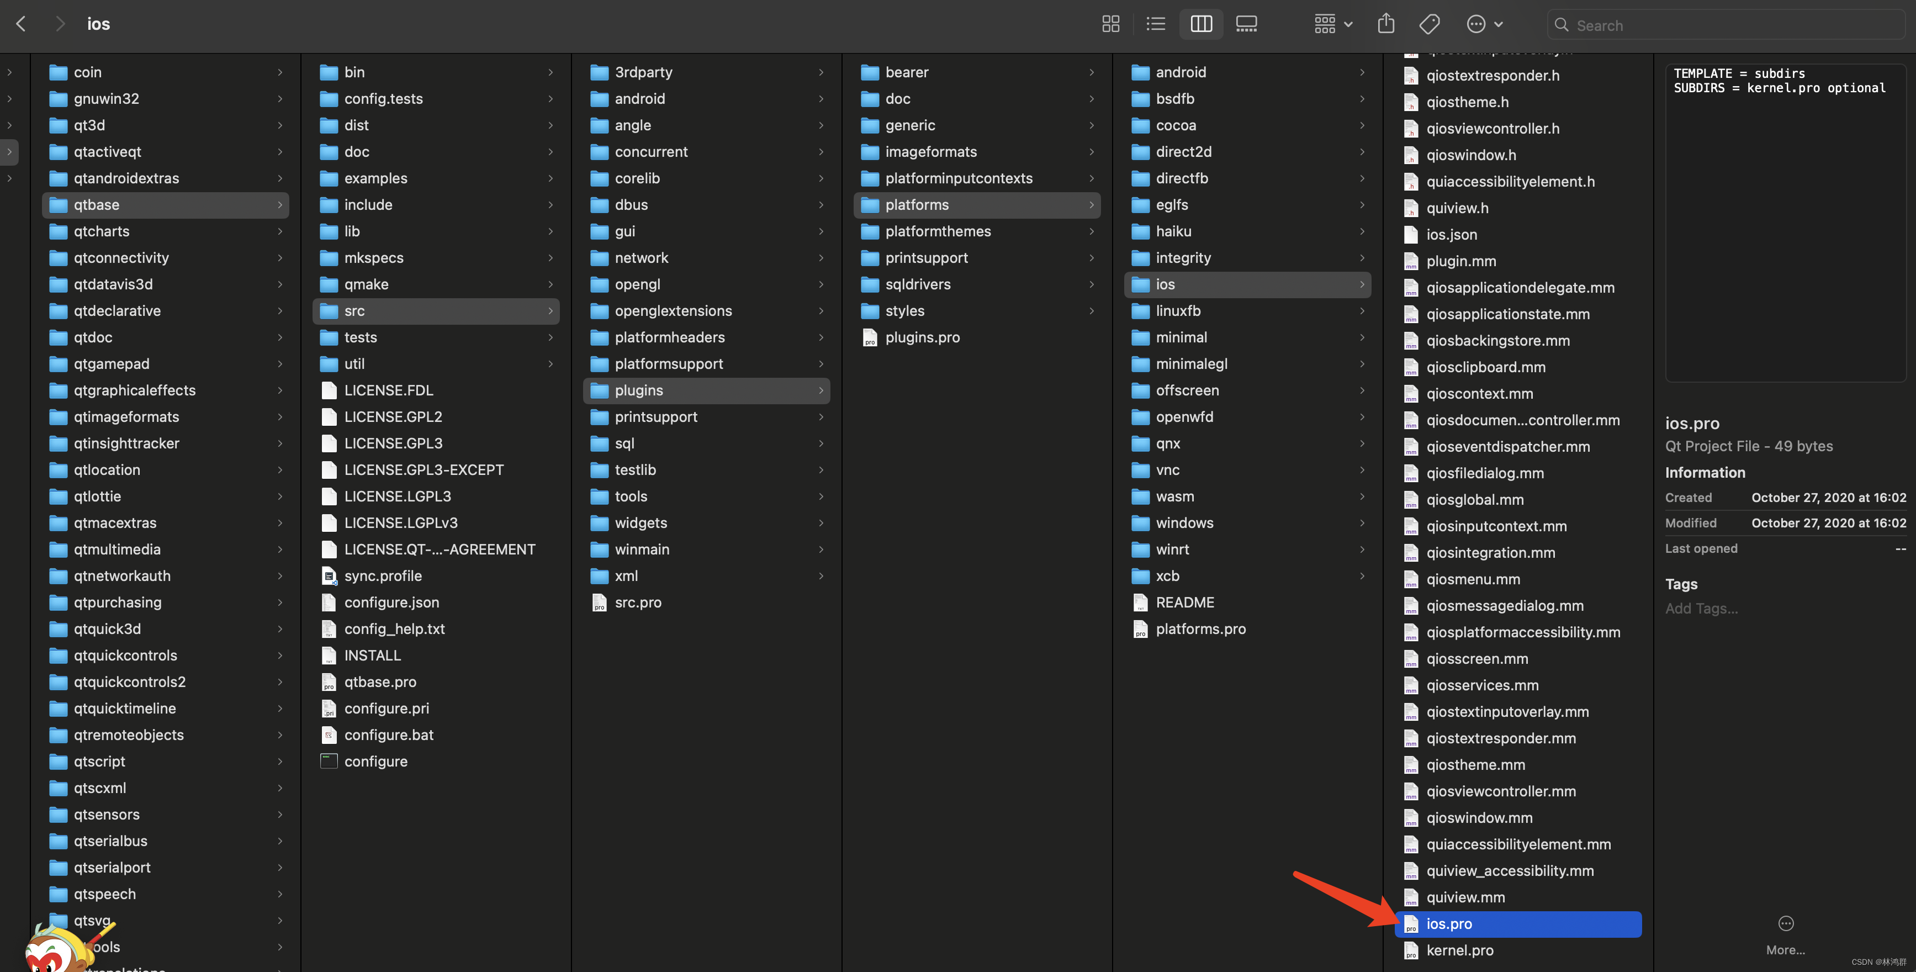Viewport: 1916px width, 972px height.
Task: Open the src folder
Action: (436, 311)
